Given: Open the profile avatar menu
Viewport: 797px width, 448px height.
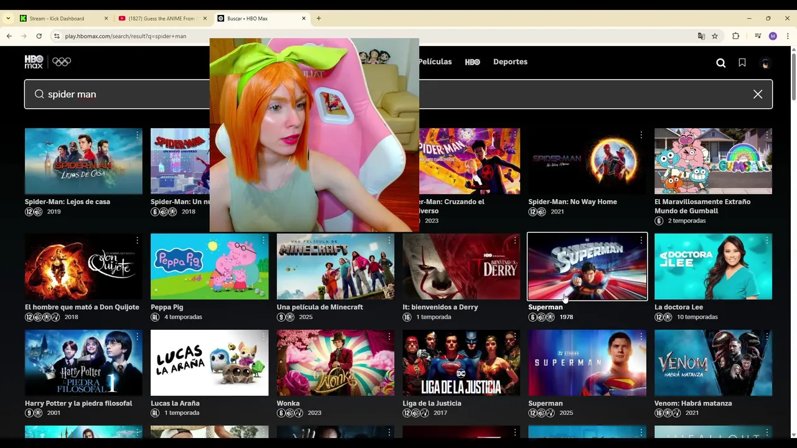Looking at the screenshot, I should pos(766,63).
